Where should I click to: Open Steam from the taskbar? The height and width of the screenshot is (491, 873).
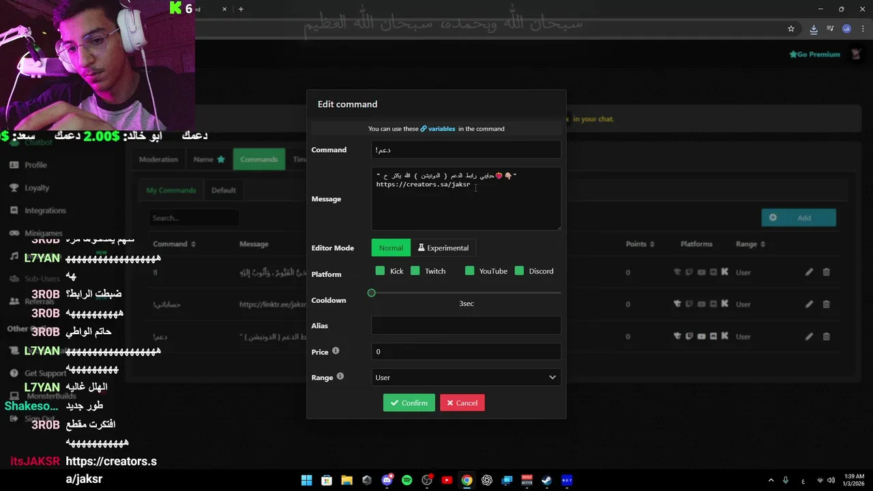(546, 480)
